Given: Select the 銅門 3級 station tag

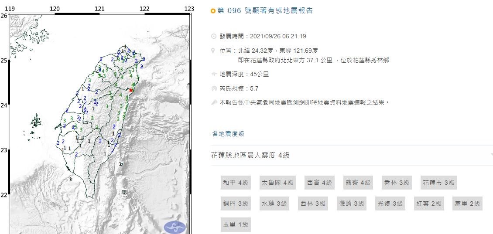Looking at the screenshot, I should (x=236, y=203).
